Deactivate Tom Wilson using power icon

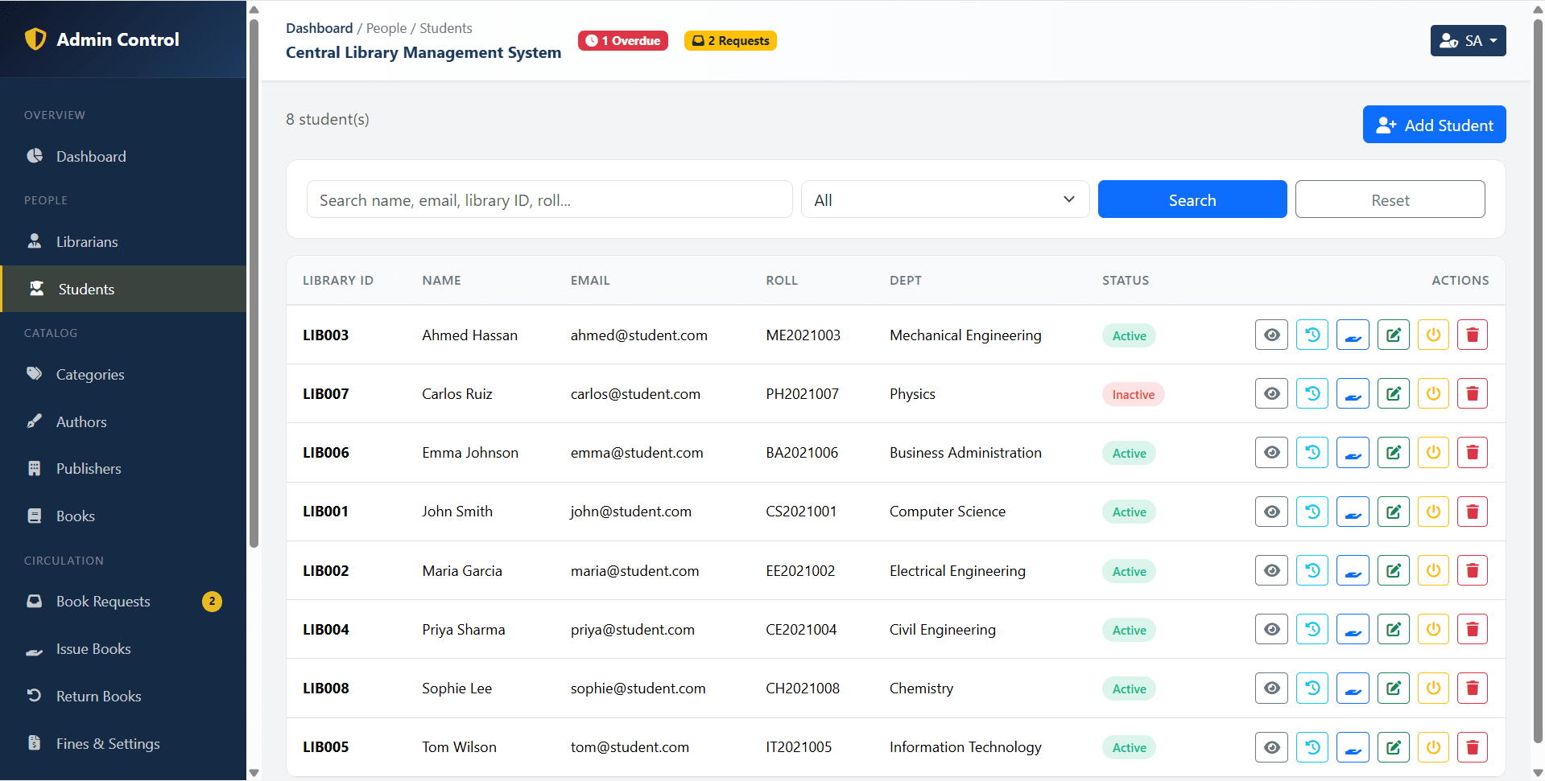(1433, 747)
